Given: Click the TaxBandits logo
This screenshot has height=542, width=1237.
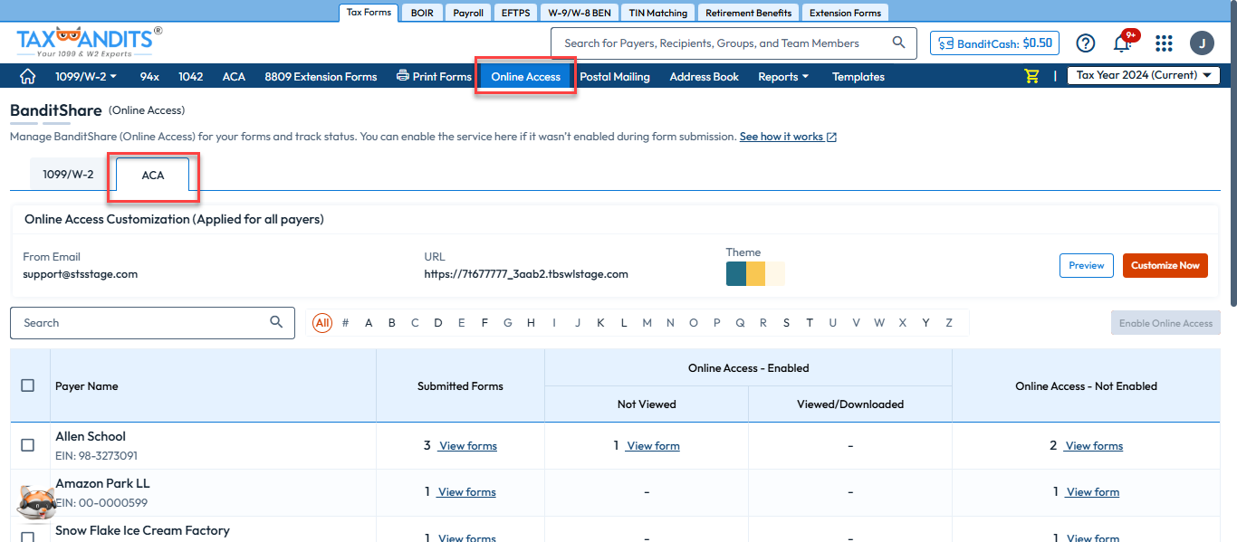Looking at the screenshot, I should tap(89, 42).
